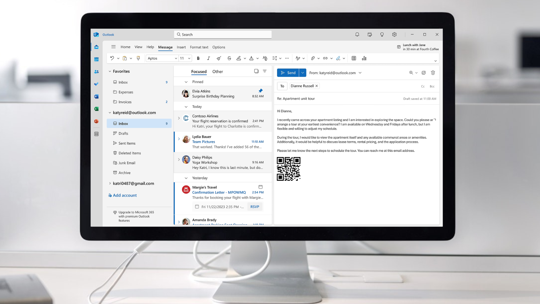Toggle Italic formatting

pyautogui.click(x=208, y=58)
